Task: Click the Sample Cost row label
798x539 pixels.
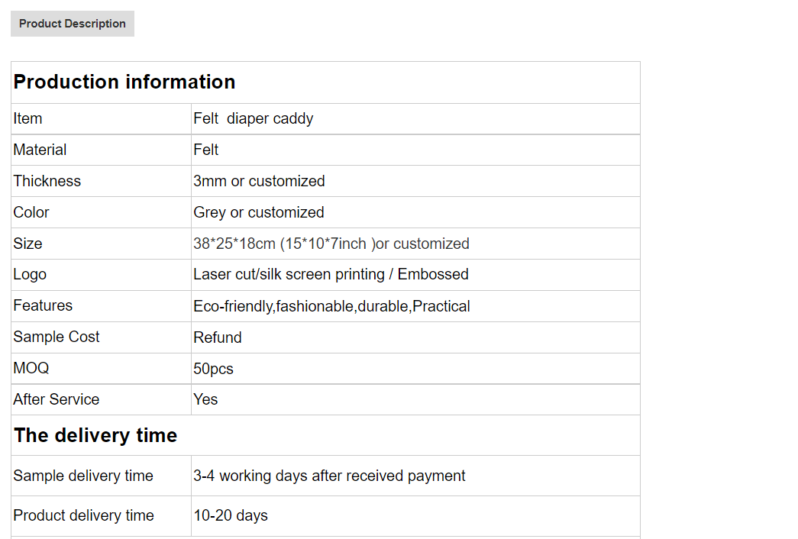Action: pos(56,337)
